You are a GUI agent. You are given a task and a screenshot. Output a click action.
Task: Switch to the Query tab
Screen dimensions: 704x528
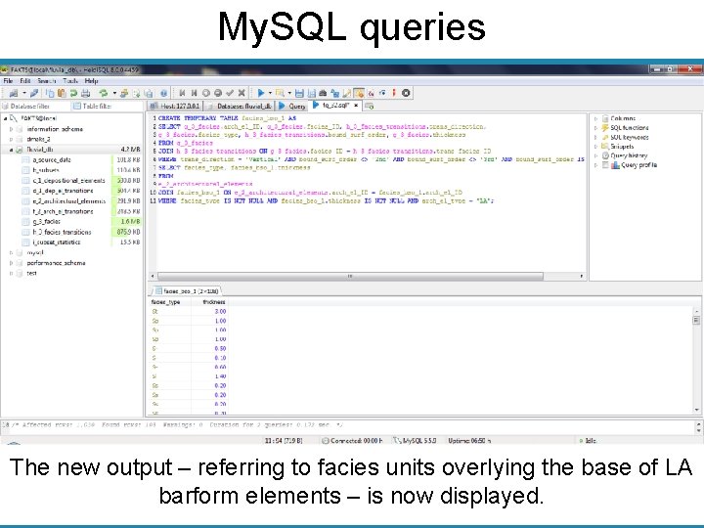(292, 106)
